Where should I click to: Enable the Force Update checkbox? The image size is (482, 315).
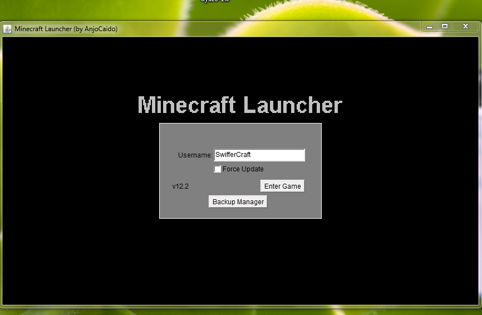pos(217,169)
